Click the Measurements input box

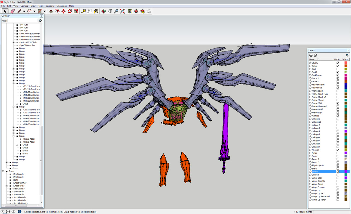click(332, 212)
